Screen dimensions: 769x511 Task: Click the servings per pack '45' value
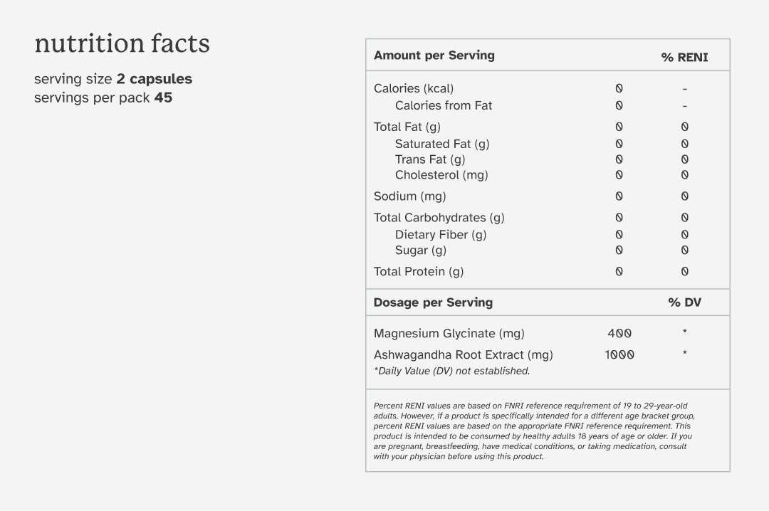(x=163, y=98)
